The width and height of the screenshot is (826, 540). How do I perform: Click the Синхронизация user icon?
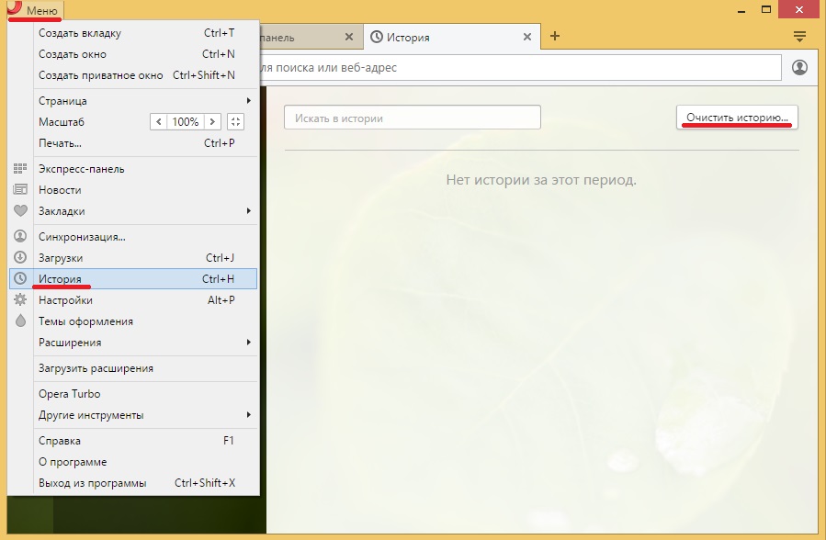pyautogui.click(x=20, y=236)
